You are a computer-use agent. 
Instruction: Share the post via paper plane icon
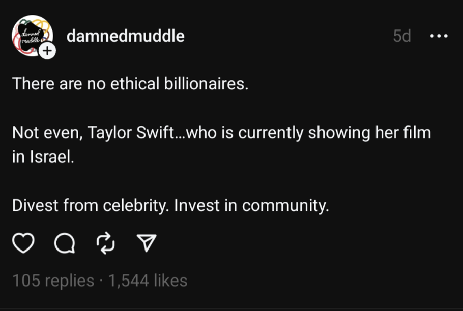[147, 244]
